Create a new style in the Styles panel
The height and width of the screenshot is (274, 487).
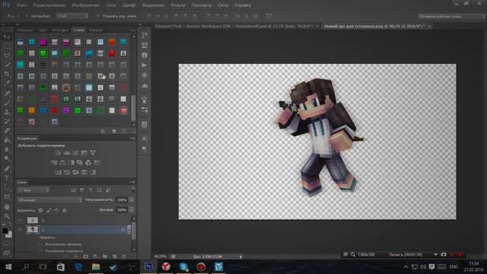click(x=113, y=132)
